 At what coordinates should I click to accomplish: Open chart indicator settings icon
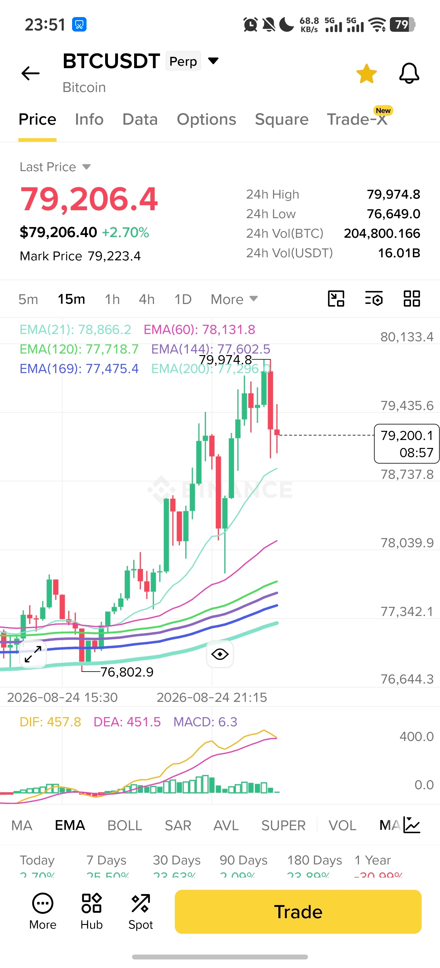tap(374, 299)
